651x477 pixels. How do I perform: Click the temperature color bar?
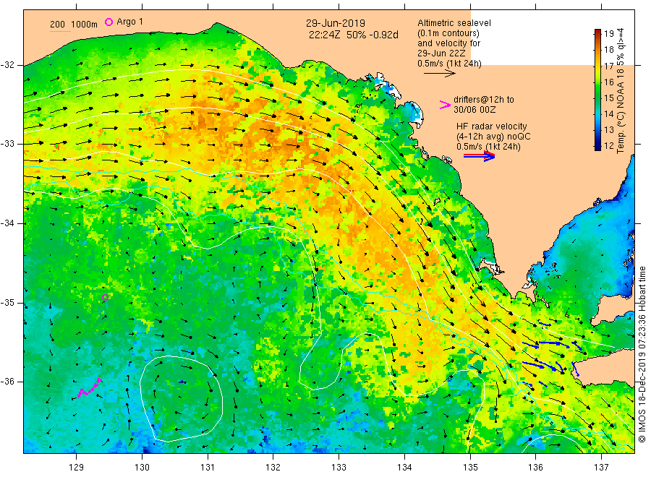click(x=597, y=90)
